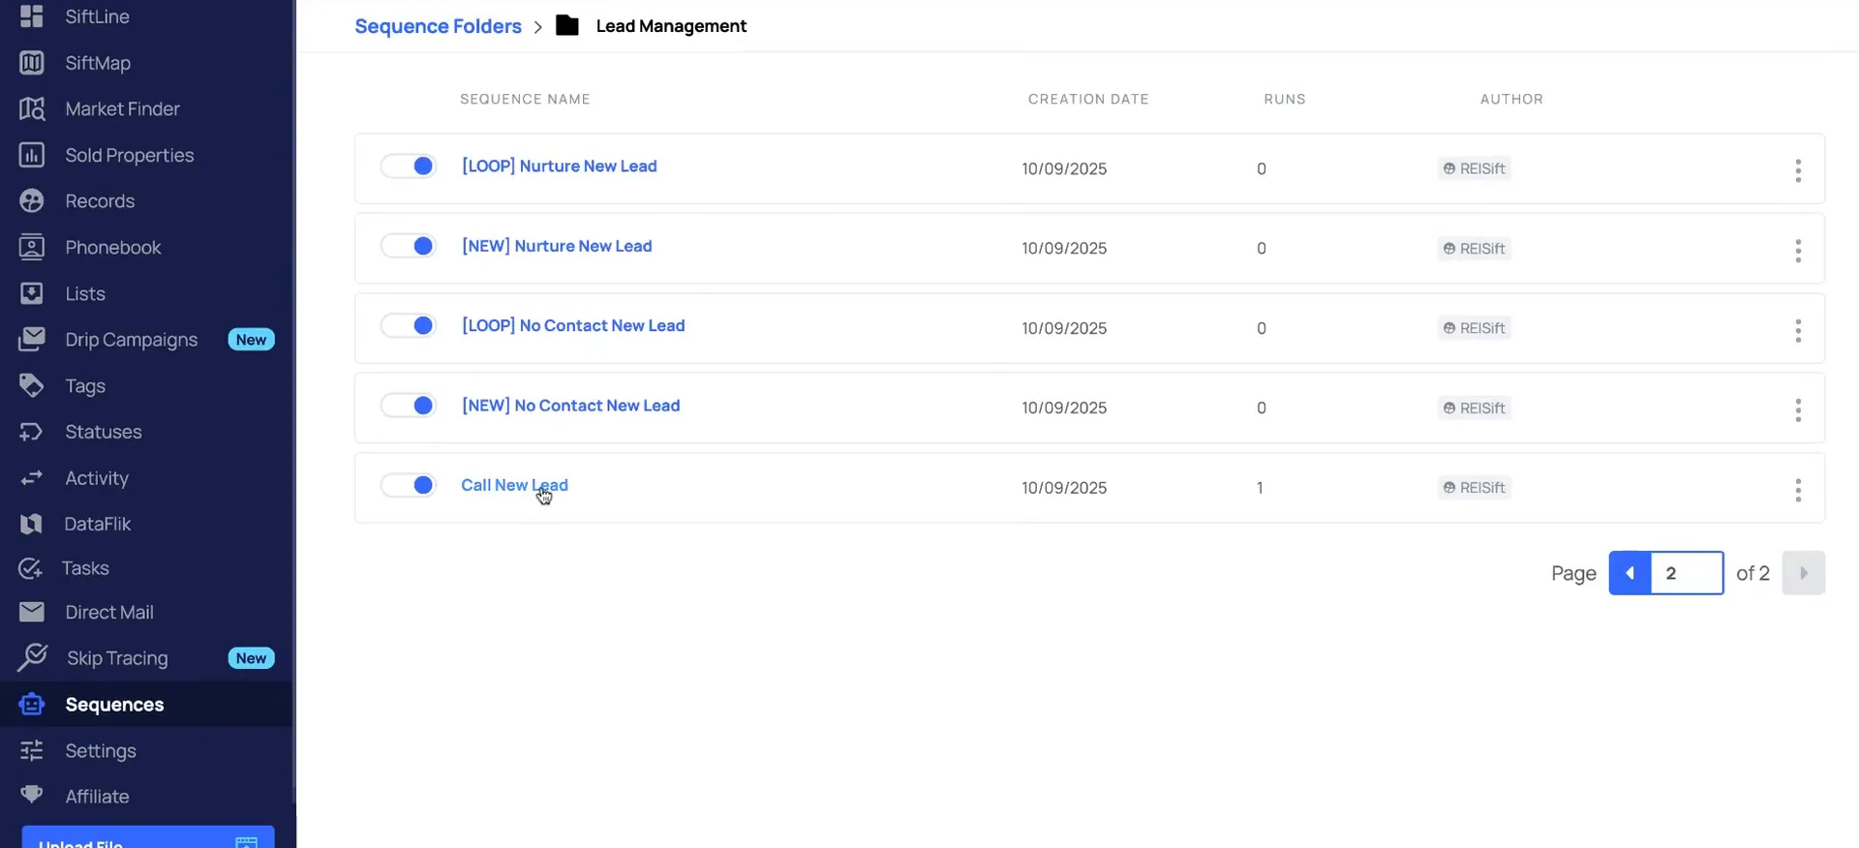The width and height of the screenshot is (1859, 848).
Task: Open the Call New Lead sequence
Action: coord(514,485)
